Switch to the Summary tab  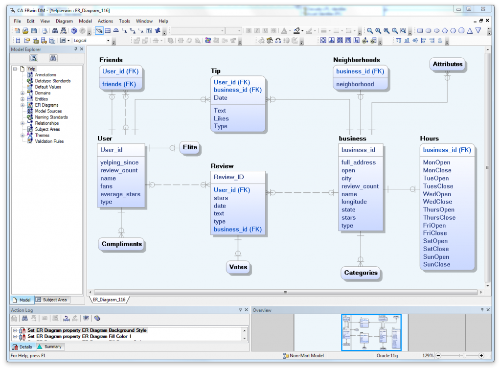click(50, 347)
